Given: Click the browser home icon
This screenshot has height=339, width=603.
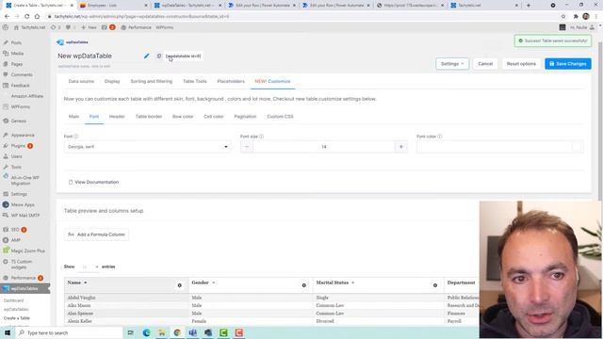Looking at the screenshot, I should point(37,17).
